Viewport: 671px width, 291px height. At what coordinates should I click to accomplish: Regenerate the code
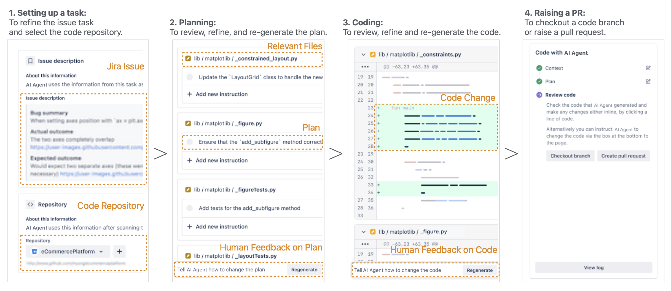[480, 270]
